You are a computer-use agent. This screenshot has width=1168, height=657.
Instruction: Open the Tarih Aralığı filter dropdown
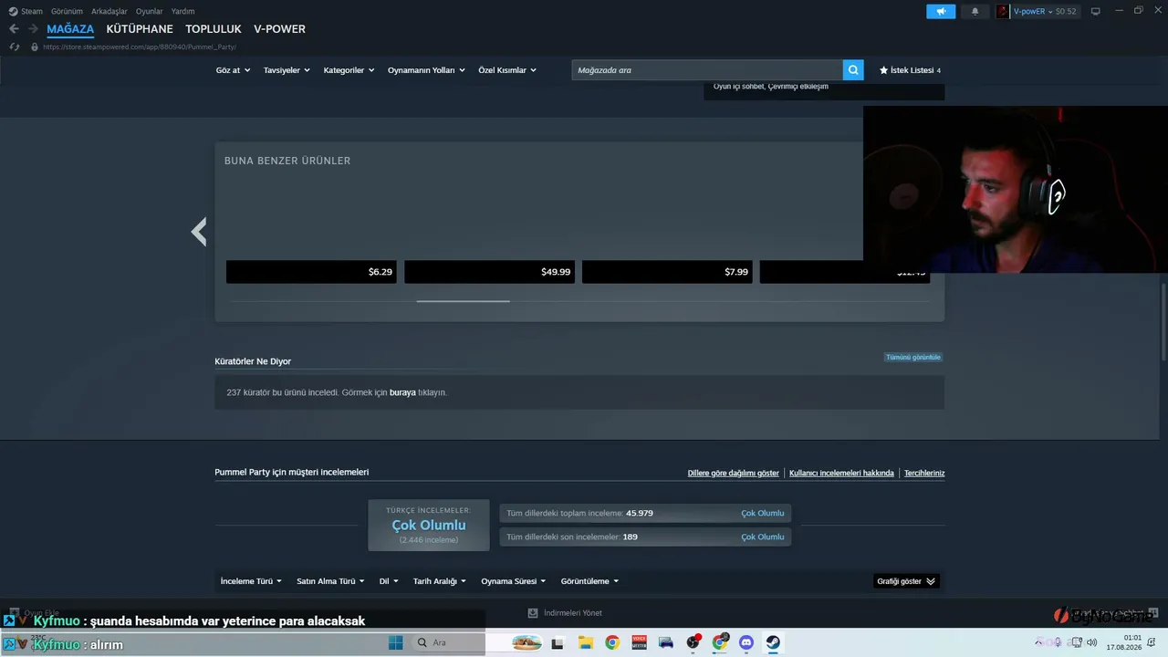pos(440,581)
